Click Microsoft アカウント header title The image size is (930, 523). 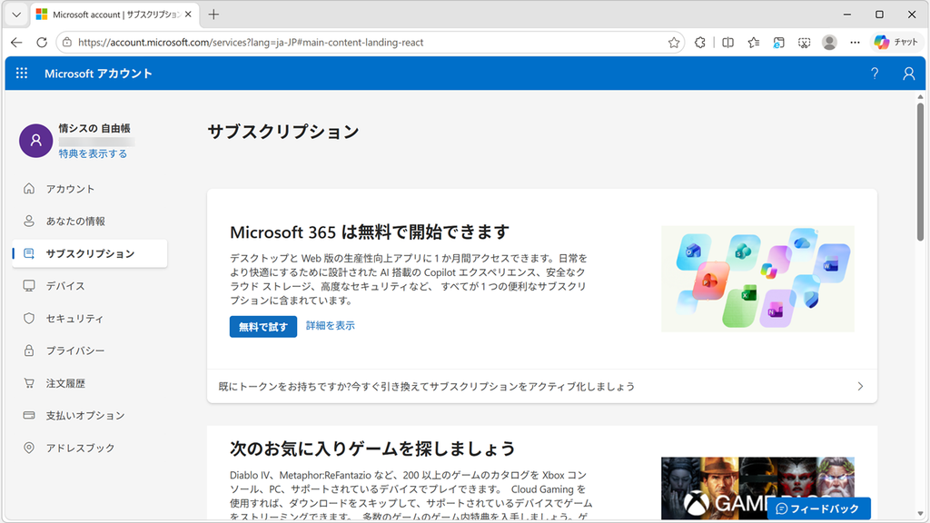pos(98,74)
